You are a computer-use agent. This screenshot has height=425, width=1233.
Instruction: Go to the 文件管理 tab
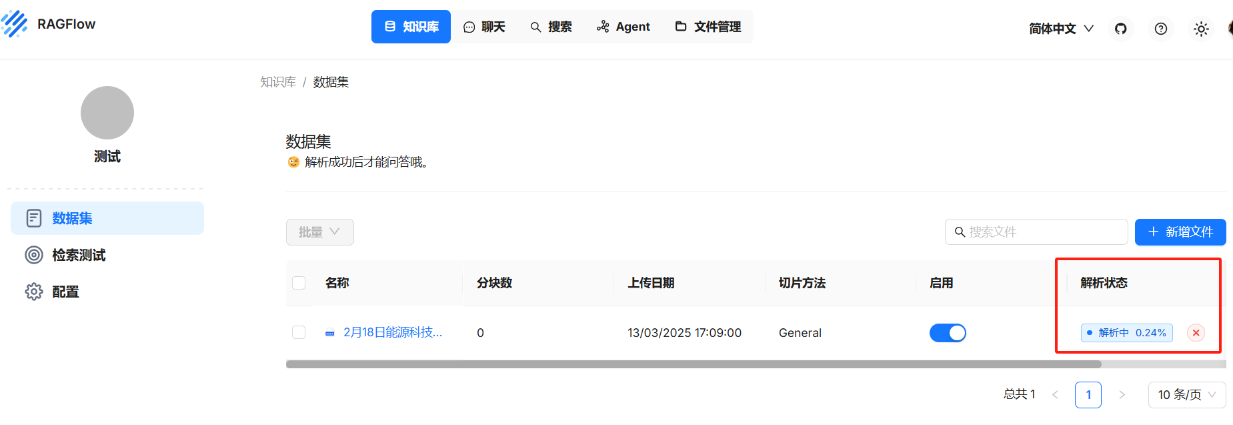tap(708, 27)
